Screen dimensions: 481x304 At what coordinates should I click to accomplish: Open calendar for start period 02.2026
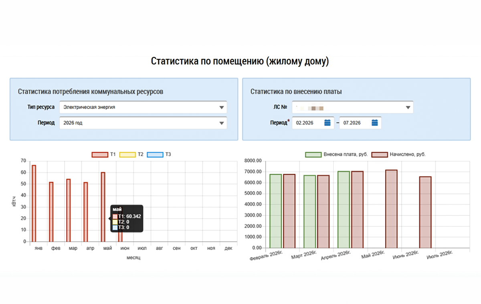point(327,123)
